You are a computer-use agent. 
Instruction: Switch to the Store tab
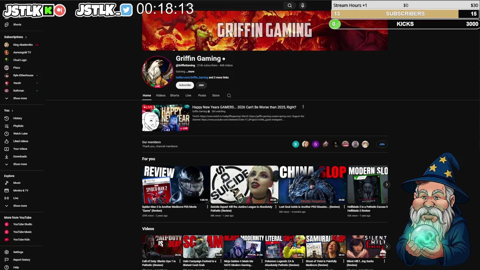click(216, 95)
